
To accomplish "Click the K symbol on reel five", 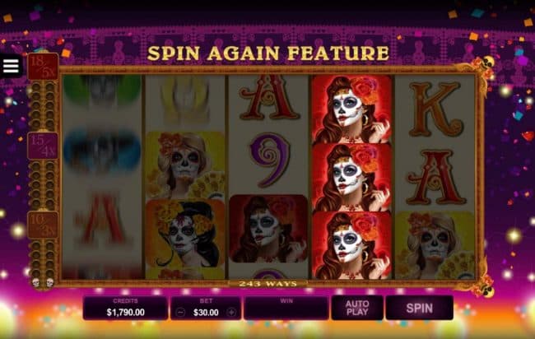I will (435, 109).
